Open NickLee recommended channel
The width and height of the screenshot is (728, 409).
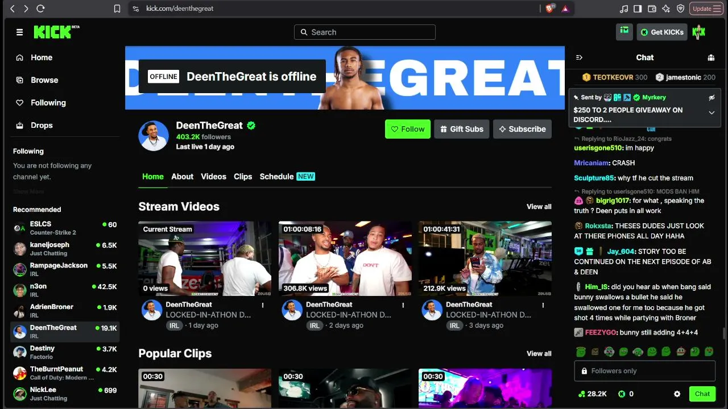65,394
